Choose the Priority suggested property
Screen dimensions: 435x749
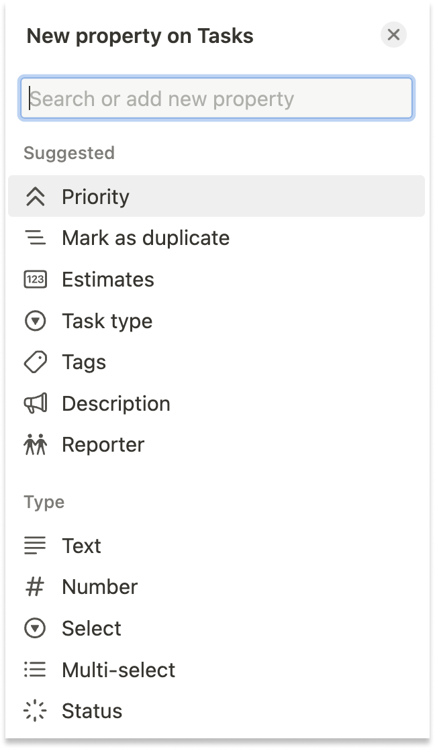(95, 197)
